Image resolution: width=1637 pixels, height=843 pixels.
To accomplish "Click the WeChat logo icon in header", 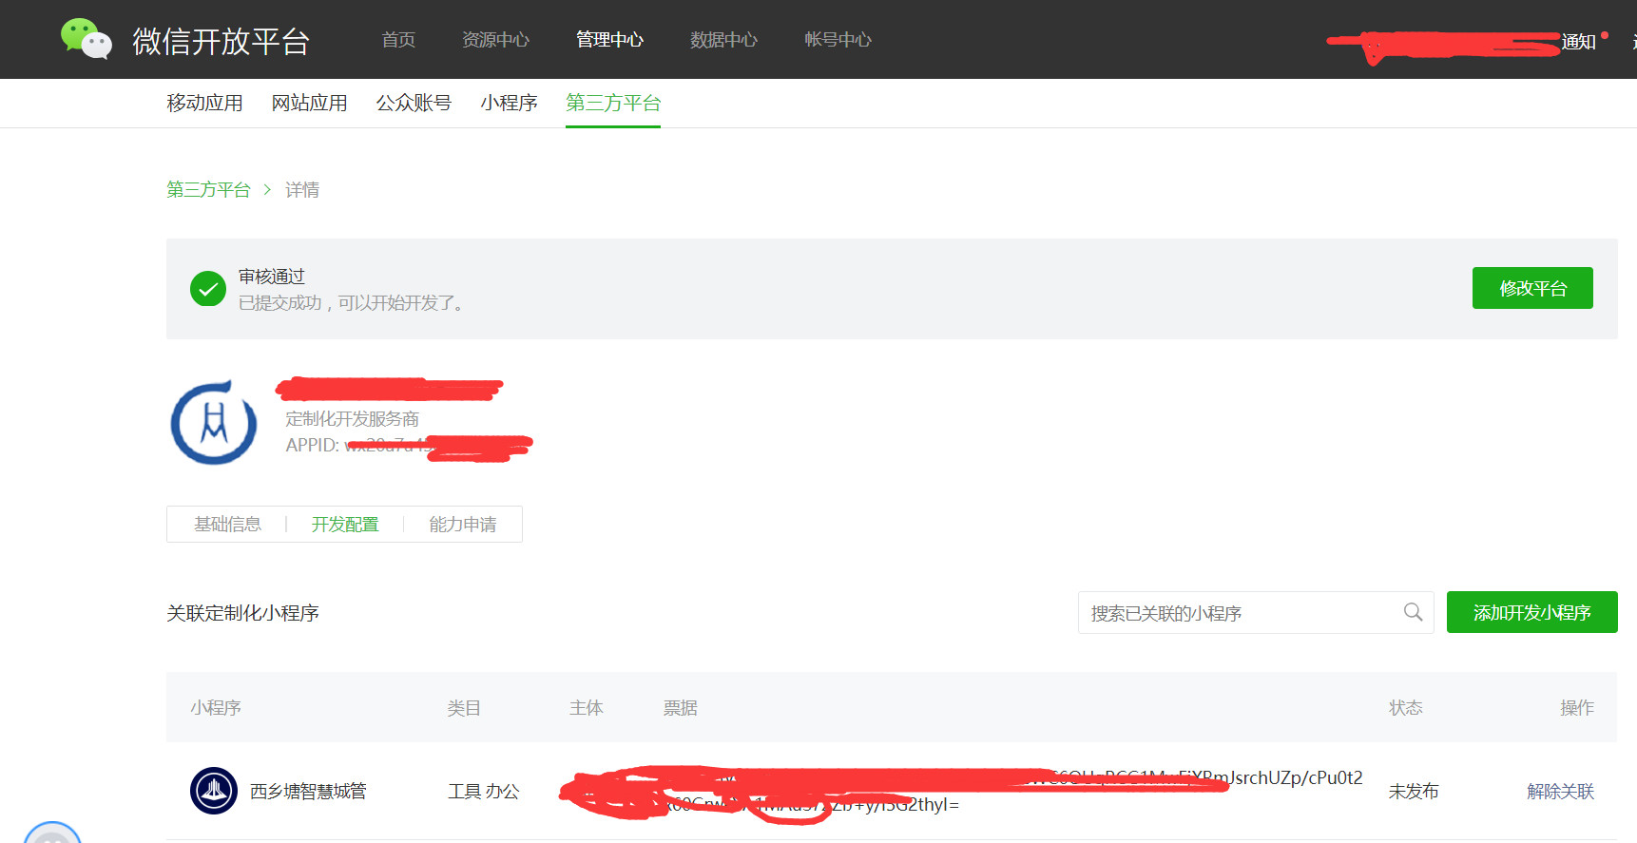I will (87, 40).
